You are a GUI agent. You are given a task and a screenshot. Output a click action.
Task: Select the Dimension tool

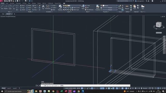pyautogui.click(x=48, y=7)
